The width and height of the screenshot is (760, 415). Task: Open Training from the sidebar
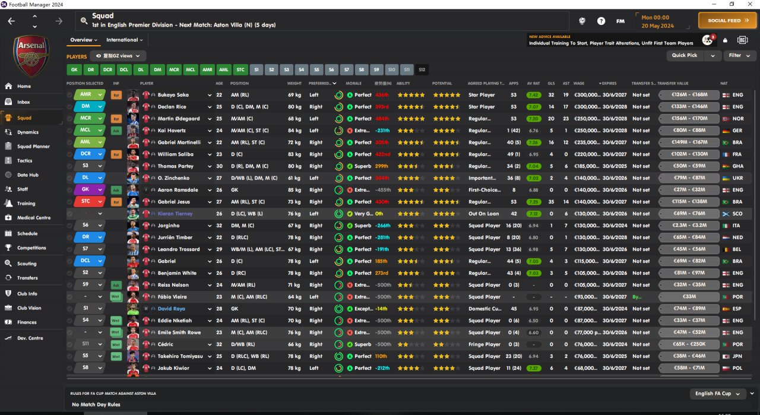coord(31,204)
